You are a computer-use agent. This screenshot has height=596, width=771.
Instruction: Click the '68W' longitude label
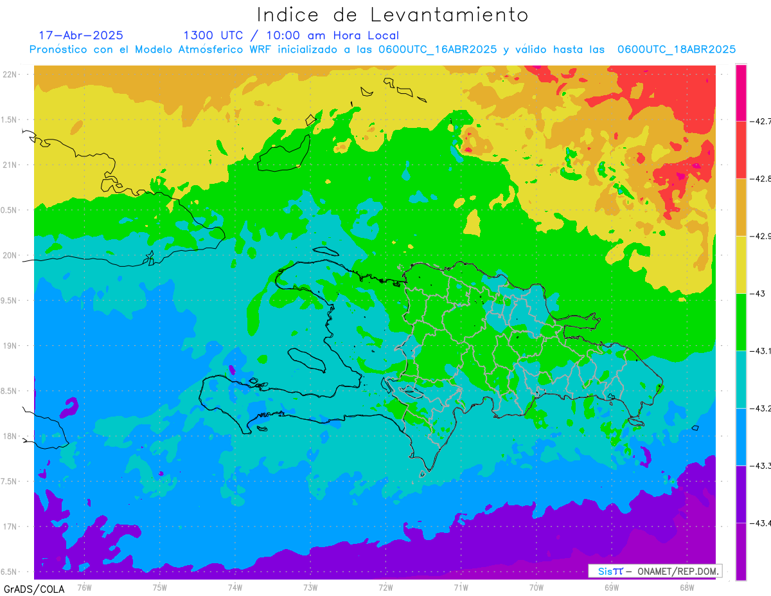[x=687, y=587]
